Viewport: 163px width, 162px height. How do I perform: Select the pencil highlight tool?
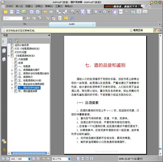[x=156, y=30]
